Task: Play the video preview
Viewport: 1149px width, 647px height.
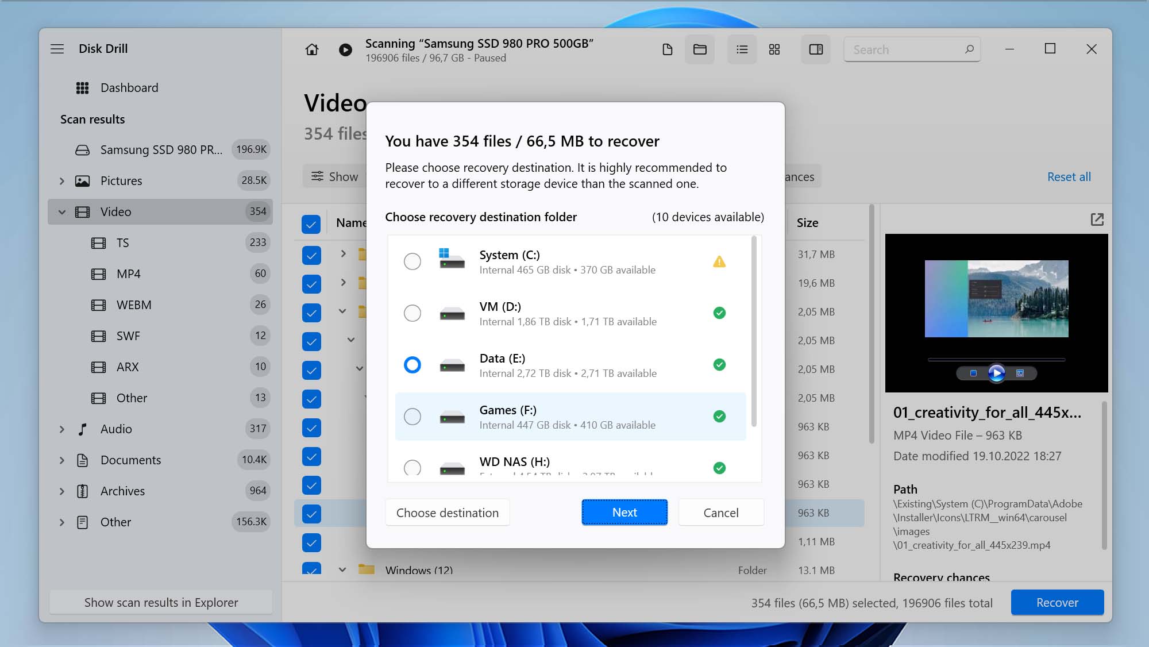Action: (x=996, y=373)
